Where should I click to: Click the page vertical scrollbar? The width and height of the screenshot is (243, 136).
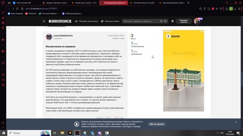(242, 79)
